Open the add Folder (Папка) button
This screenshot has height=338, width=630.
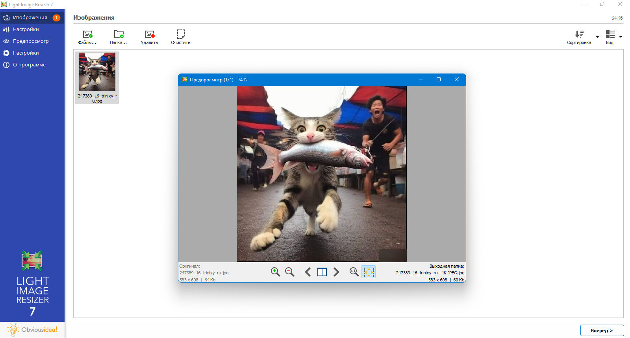(119, 37)
